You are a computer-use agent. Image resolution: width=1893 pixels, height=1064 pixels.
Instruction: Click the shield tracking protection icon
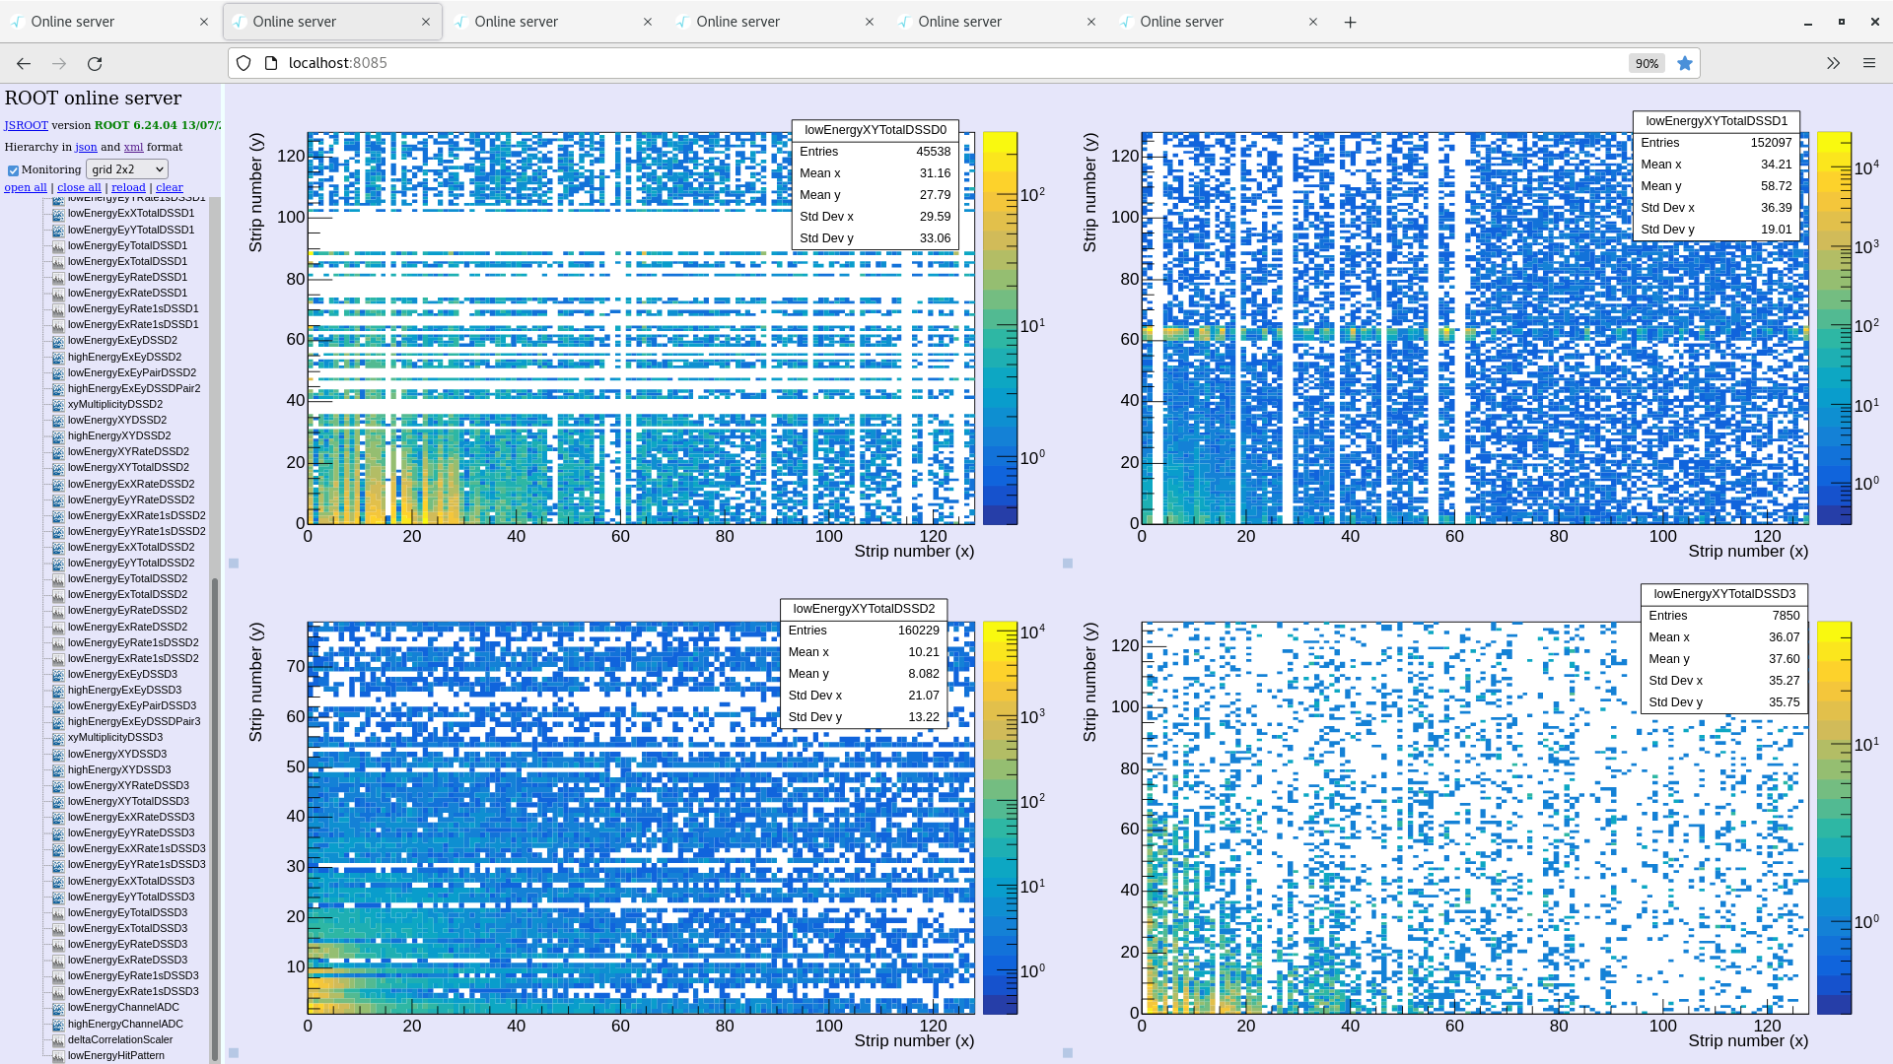tap(244, 63)
